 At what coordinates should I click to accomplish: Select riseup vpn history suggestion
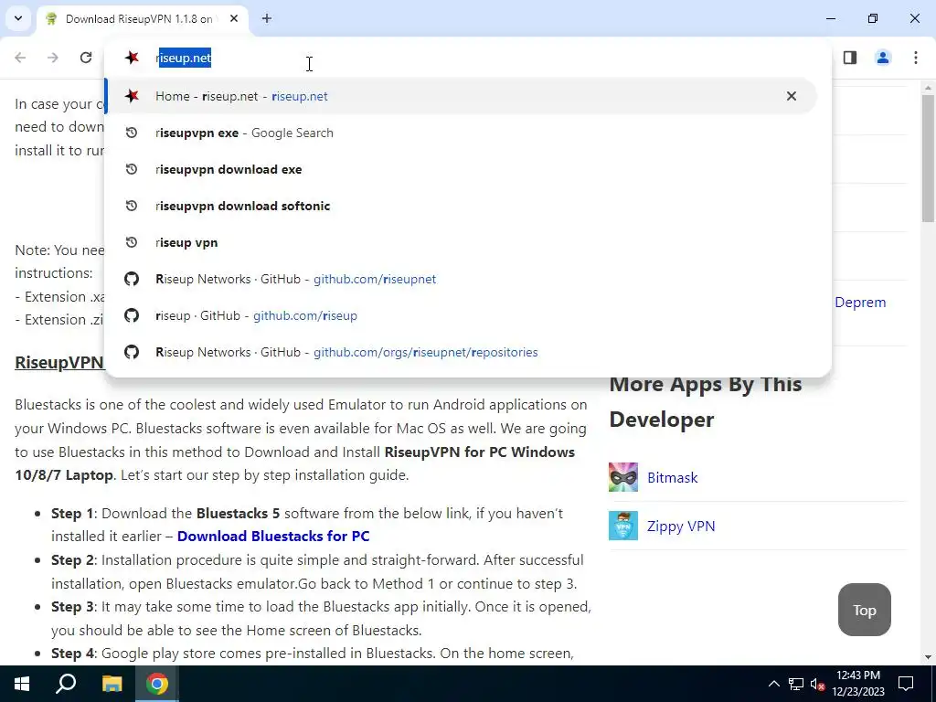(x=461, y=242)
